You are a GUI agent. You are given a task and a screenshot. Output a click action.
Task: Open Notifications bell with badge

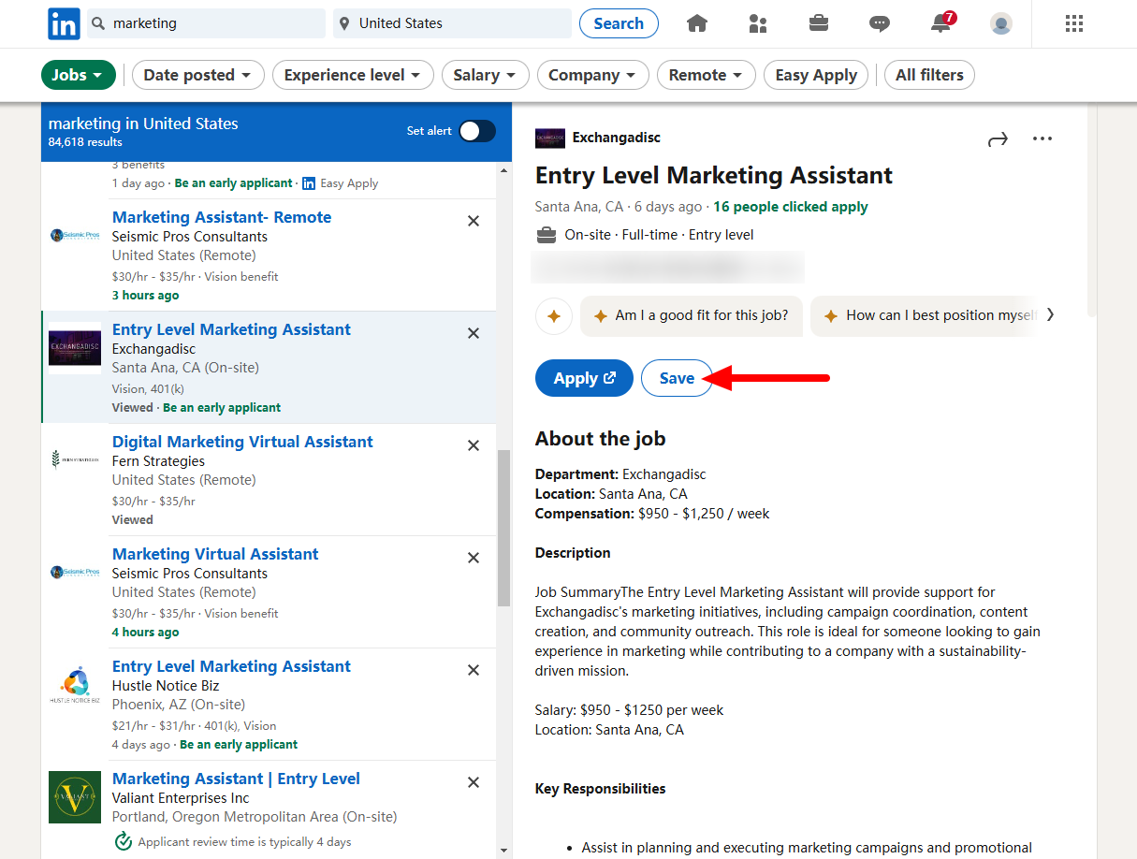[x=940, y=23]
